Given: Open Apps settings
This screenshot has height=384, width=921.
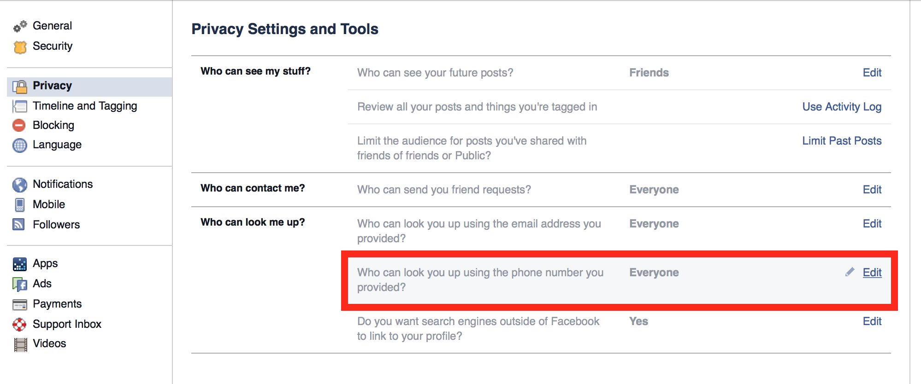Looking at the screenshot, I should click(45, 263).
